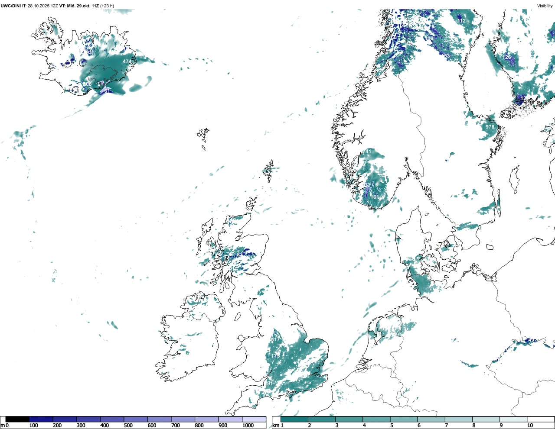Click the pale lavender swatch above 1000 m
The width and height of the screenshot is (555, 429).
point(254,419)
